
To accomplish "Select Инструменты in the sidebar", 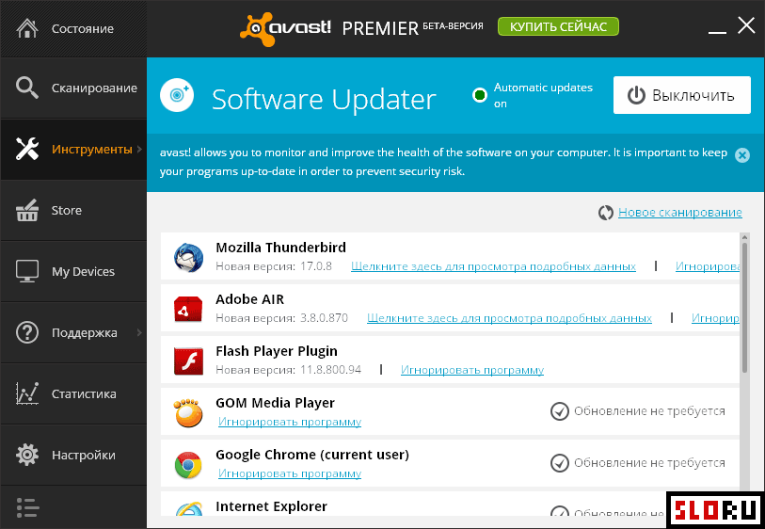I will click(73, 149).
